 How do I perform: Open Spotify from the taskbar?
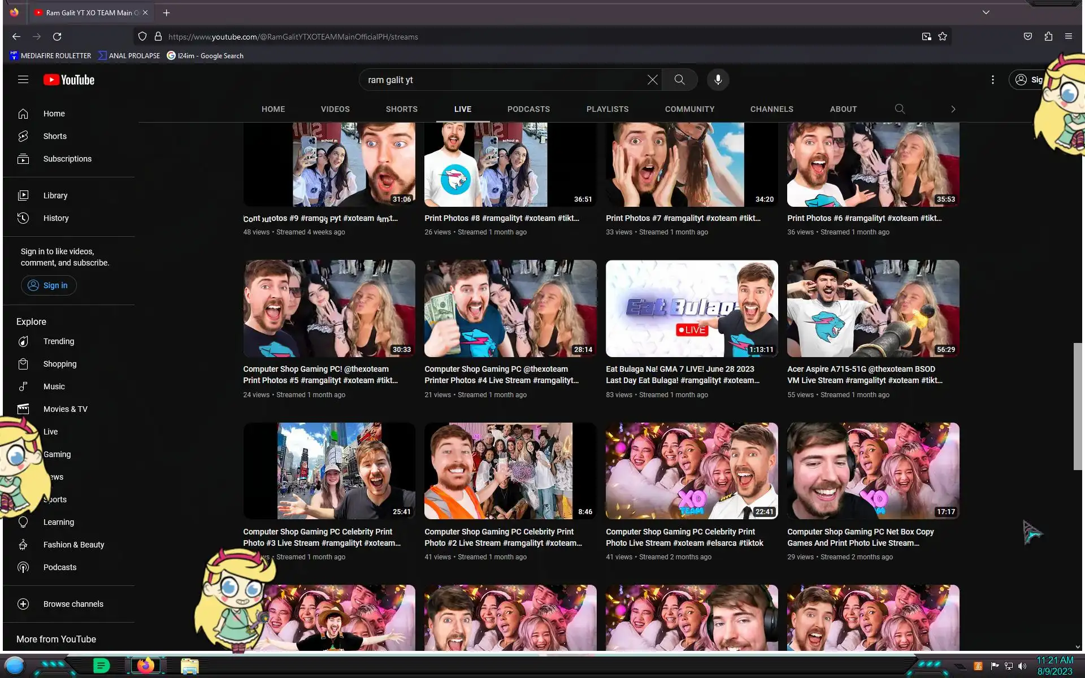pos(101,666)
